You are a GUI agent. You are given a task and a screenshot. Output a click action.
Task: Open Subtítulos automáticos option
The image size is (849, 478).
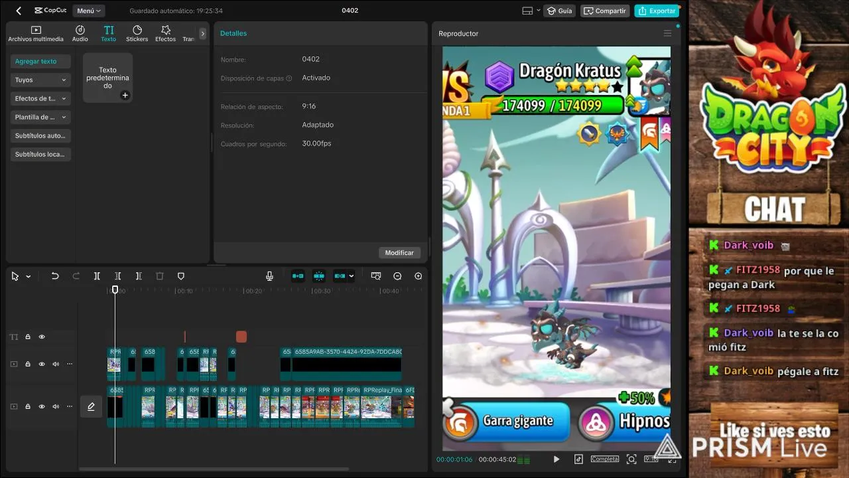coord(41,135)
